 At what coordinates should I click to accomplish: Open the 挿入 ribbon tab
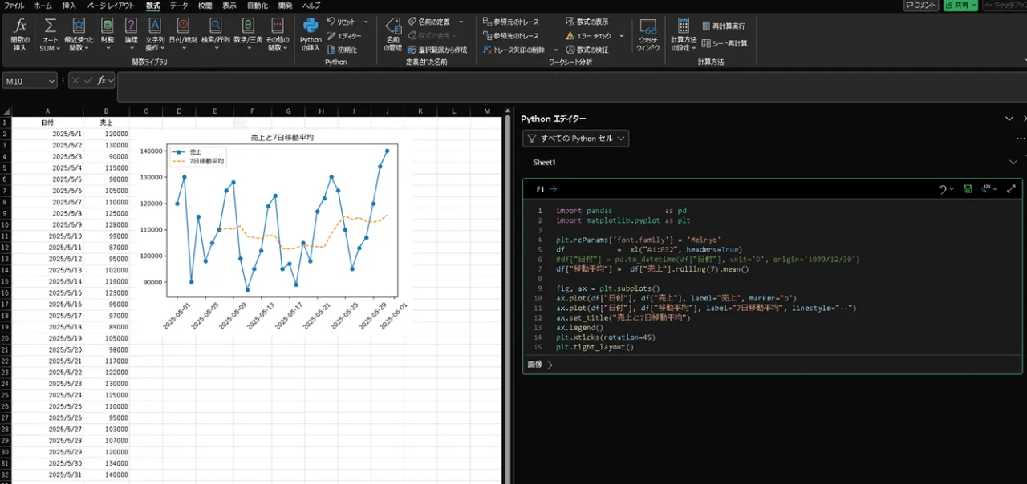[69, 6]
